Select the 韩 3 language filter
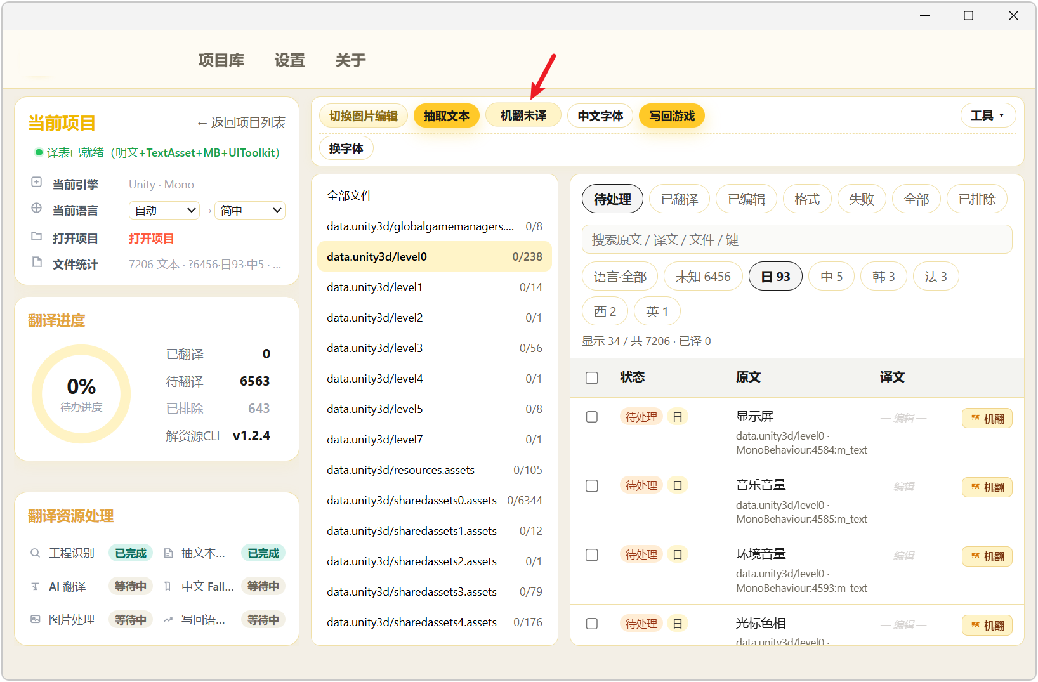Viewport: 1038px width, 682px height. 883,277
